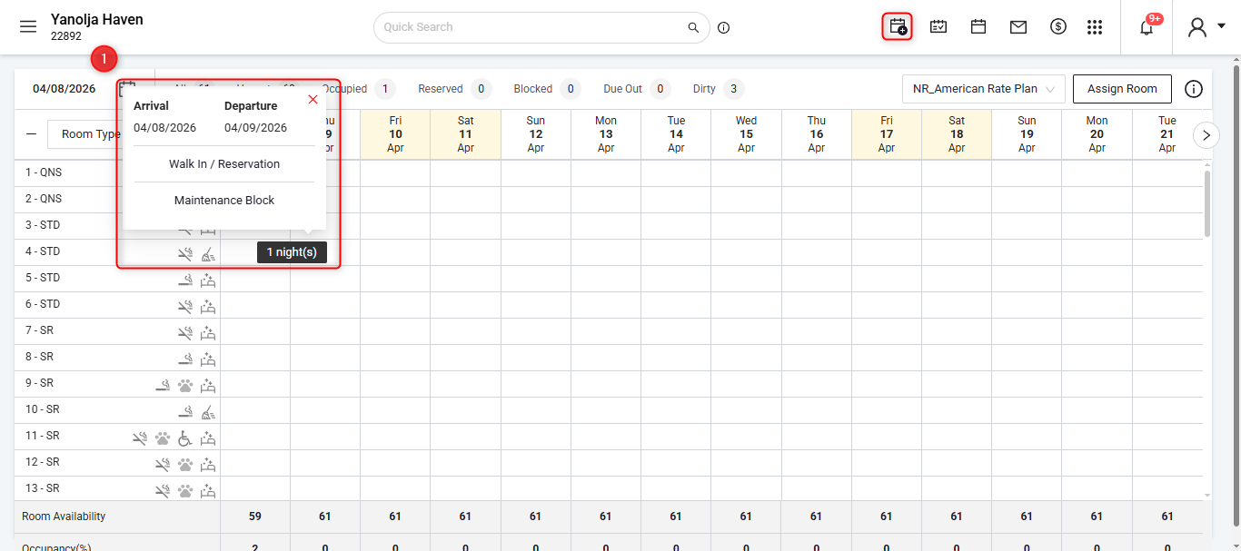Select the Fri 17 Apr column header
1241x551 pixels.
886,134
